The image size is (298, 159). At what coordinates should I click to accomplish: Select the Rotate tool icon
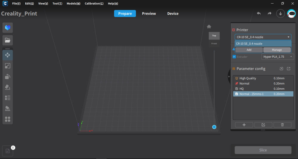click(8, 77)
